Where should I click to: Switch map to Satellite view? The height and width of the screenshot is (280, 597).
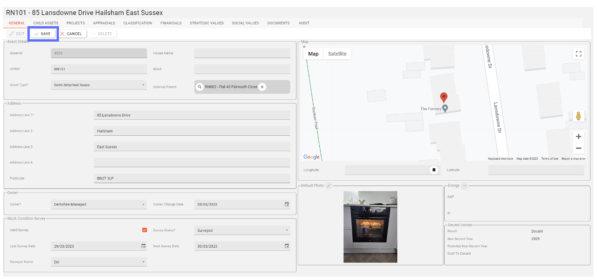tap(337, 54)
